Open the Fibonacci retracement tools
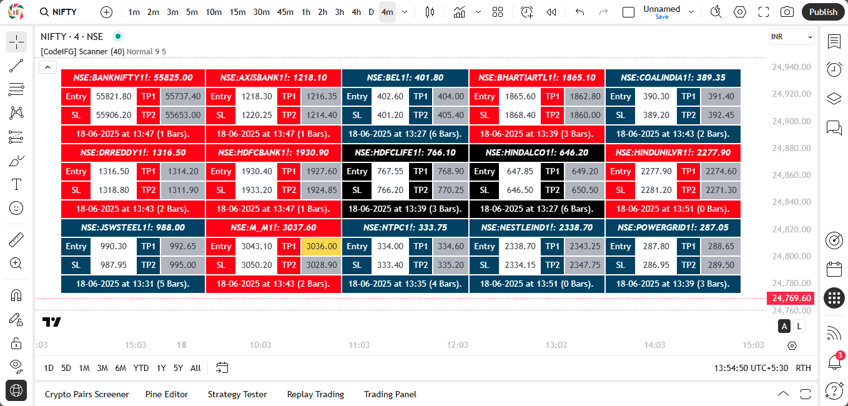 click(16, 89)
